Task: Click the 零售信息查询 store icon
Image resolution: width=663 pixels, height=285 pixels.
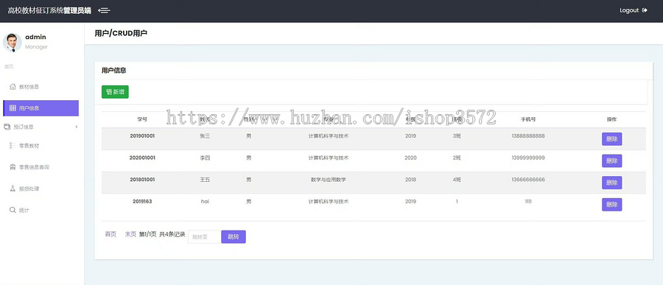Action: [13, 167]
